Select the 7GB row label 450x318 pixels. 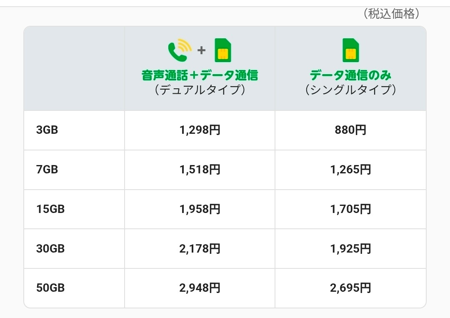click(47, 170)
